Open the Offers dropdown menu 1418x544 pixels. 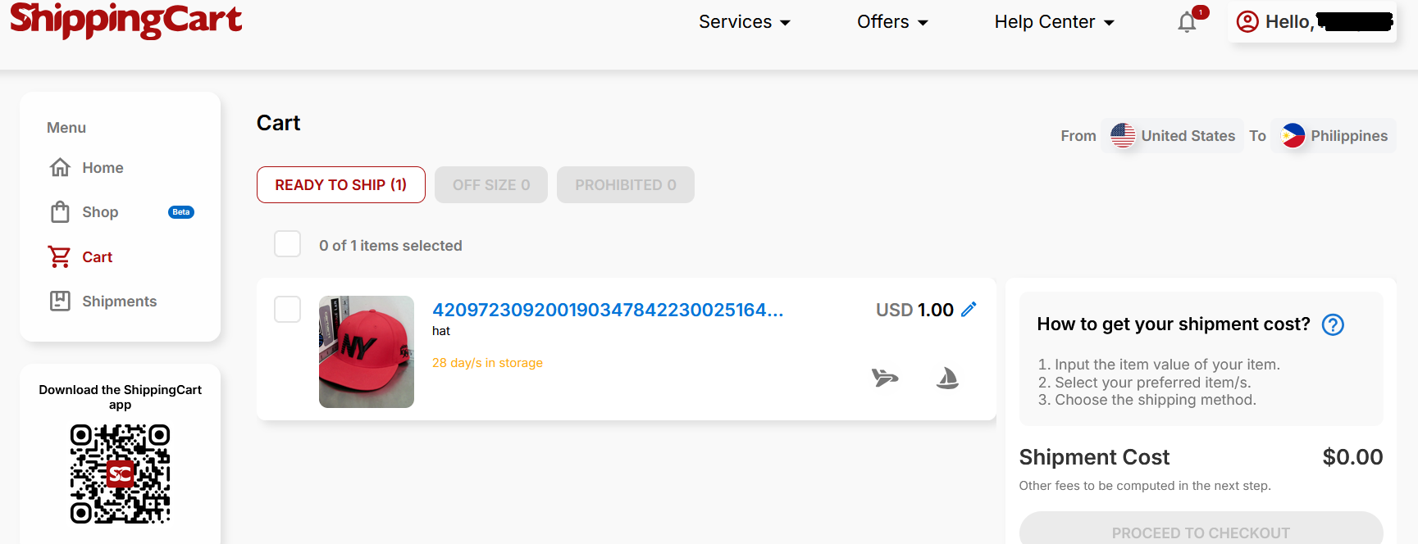pyautogui.click(x=892, y=22)
